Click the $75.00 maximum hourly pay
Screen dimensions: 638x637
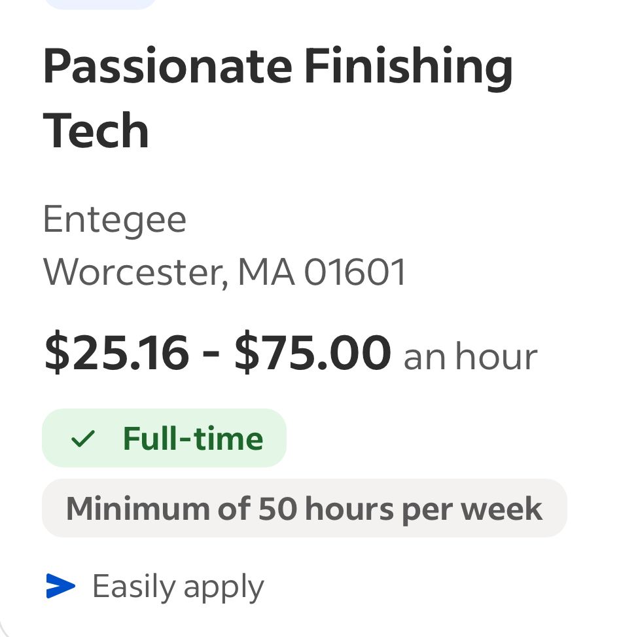point(312,354)
